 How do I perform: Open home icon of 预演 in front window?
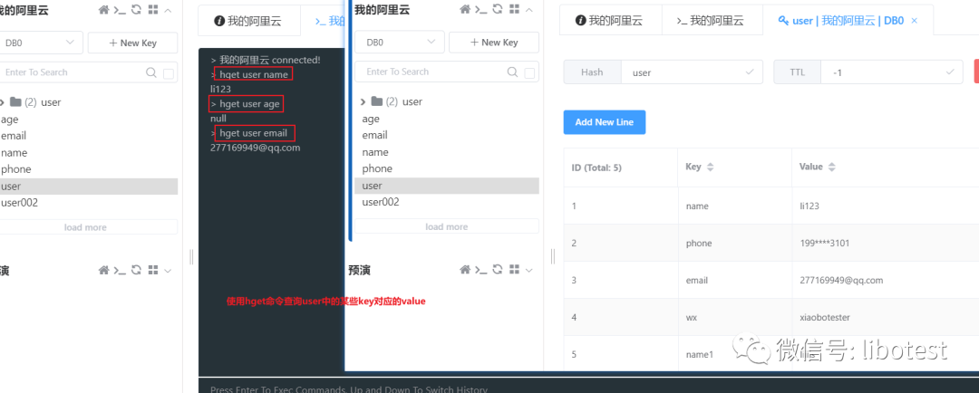coord(465,270)
